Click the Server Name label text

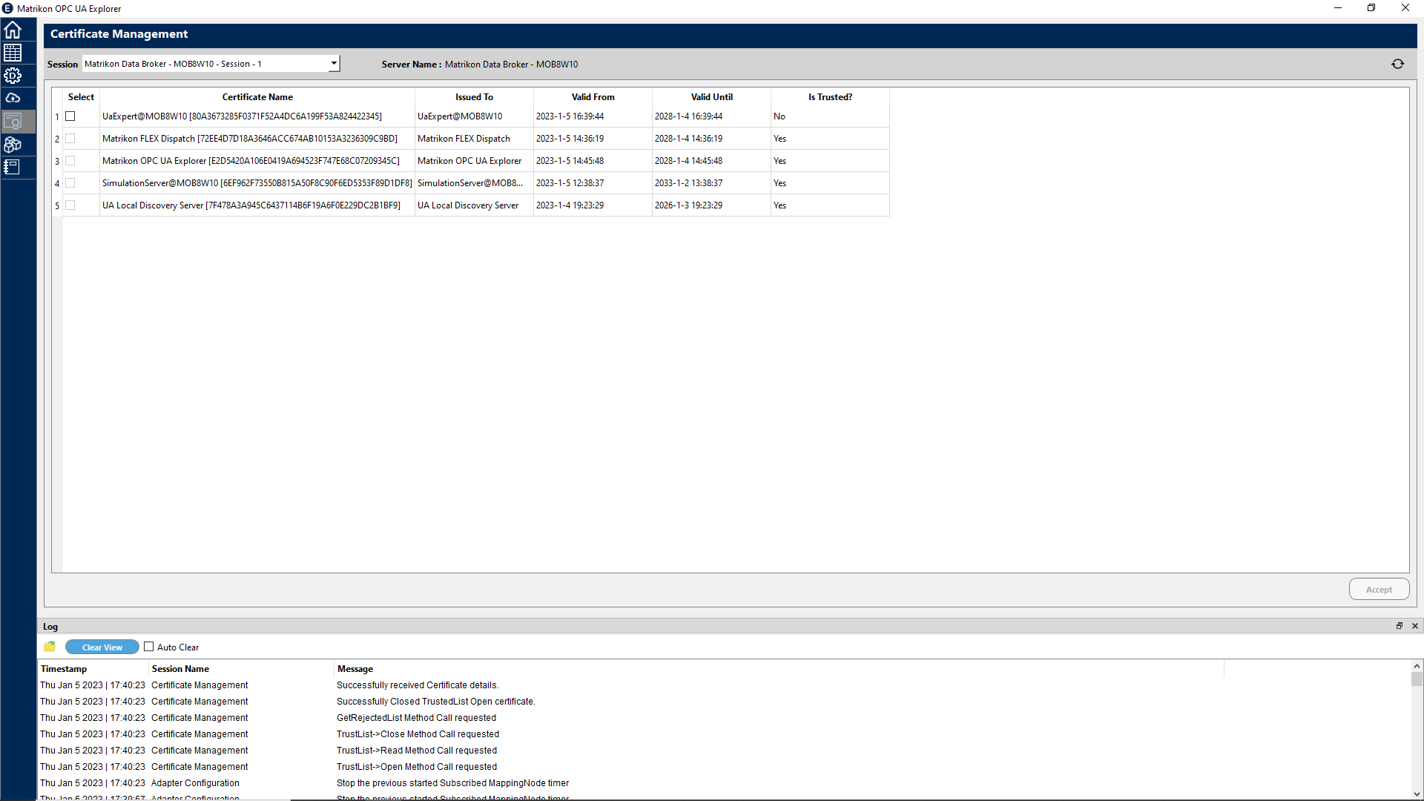(x=411, y=65)
